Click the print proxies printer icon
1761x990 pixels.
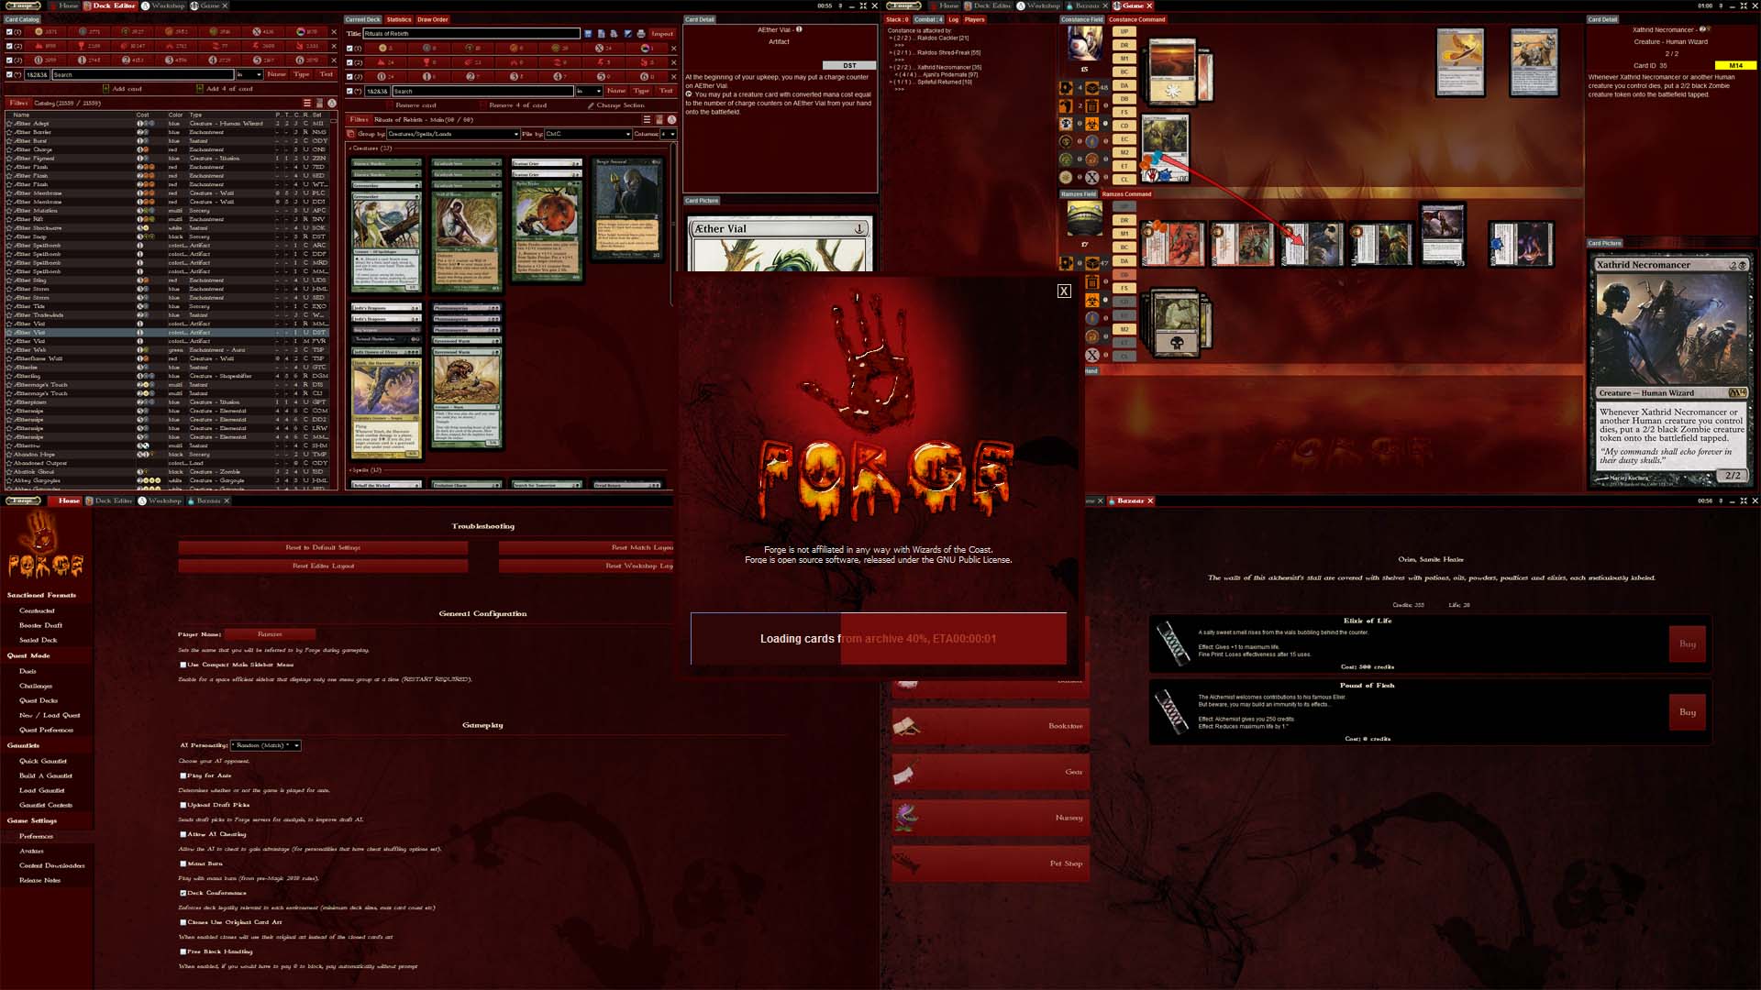641,34
